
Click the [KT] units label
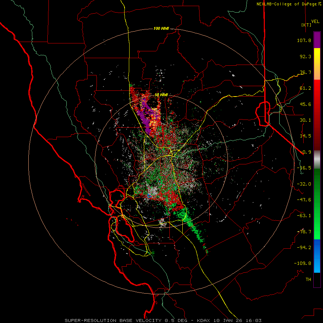point(306,25)
